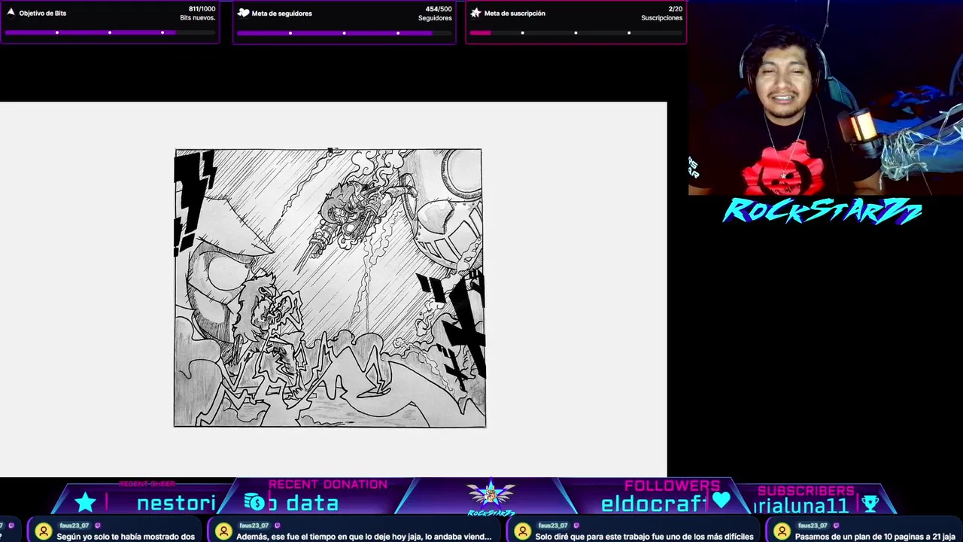Click avatar beside 'Según yo solo te había' message
This screenshot has height=542, width=963.
pos(44,531)
